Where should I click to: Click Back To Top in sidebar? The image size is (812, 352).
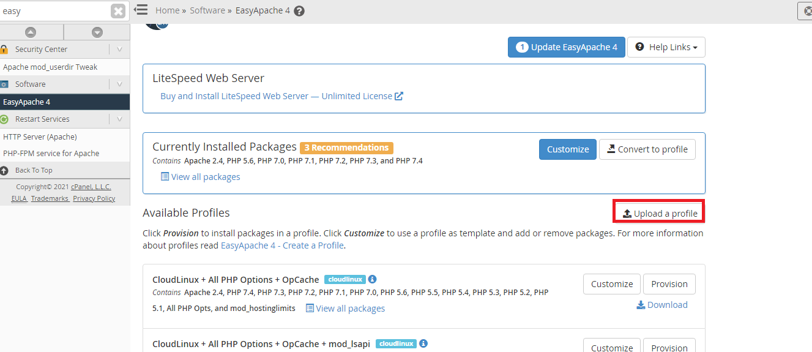(34, 170)
